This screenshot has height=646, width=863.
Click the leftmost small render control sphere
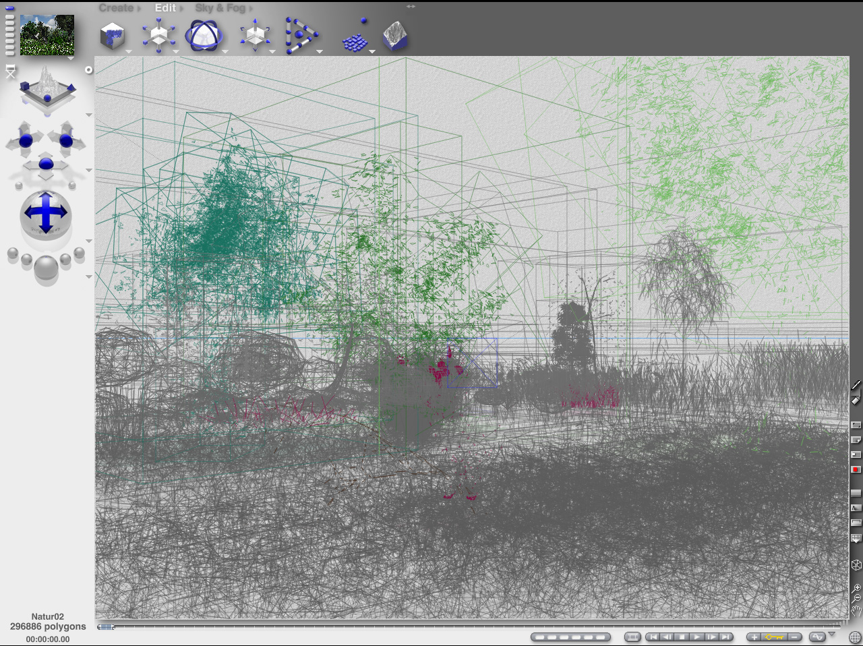coord(13,254)
